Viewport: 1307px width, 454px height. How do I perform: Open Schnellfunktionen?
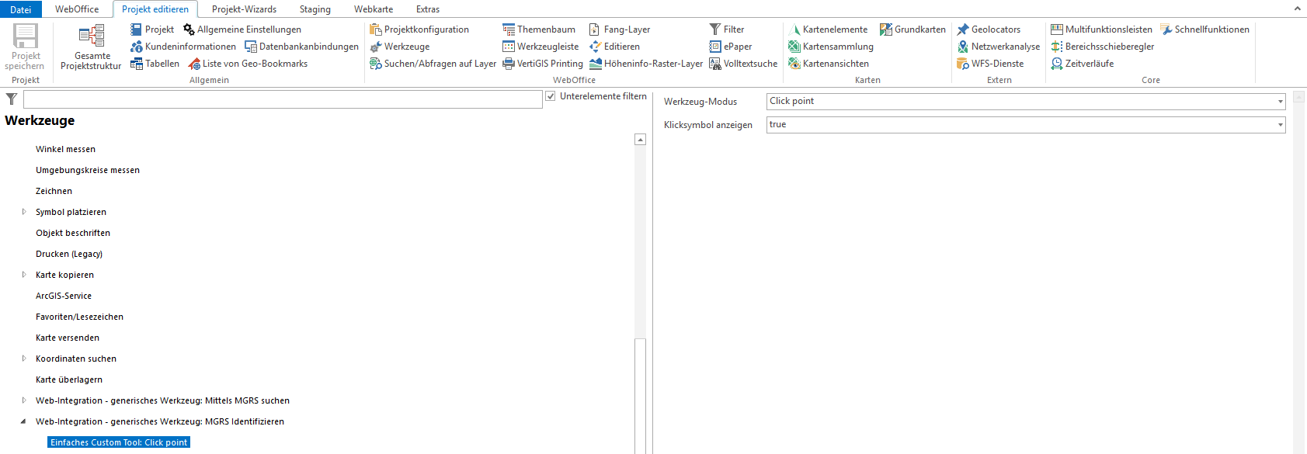pos(1205,29)
